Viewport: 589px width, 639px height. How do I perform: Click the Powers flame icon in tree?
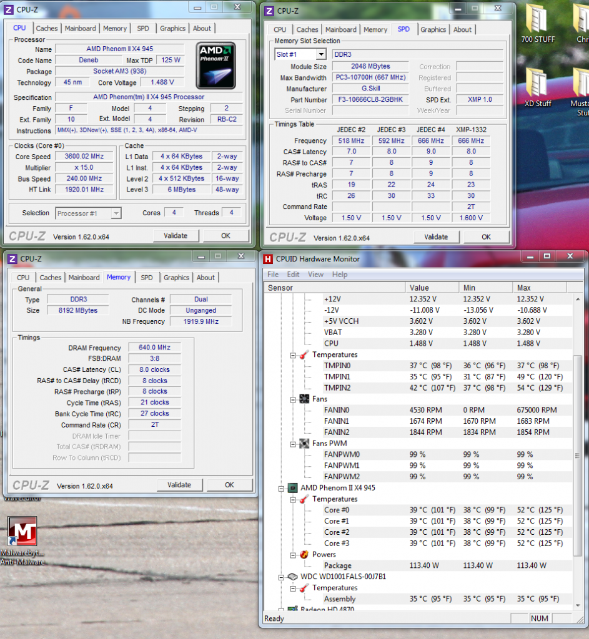[304, 554]
